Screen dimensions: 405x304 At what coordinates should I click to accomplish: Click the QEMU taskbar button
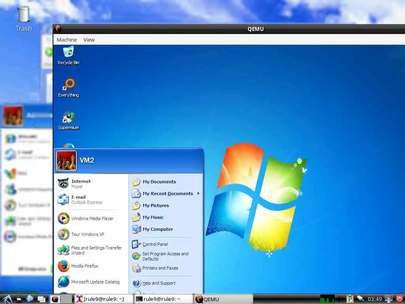[x=223, y=299]
